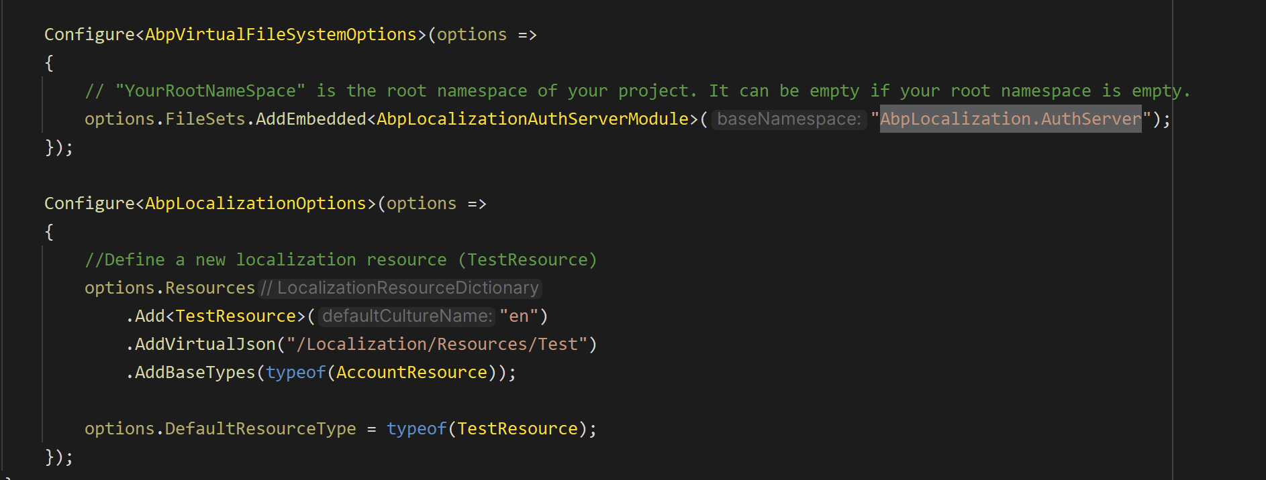The image size is (1266, 480).
Task: Click TestResource in the DefaultResourceType assignment
Action: pyautogui.click(x=517, y=428)
